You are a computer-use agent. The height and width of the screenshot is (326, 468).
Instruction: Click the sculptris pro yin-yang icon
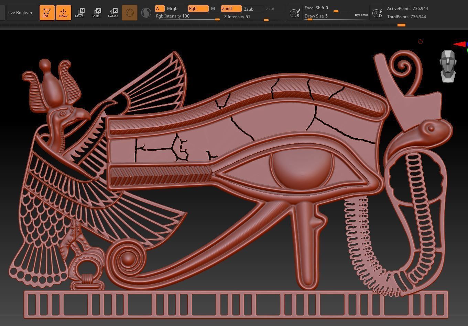[x=146, y=13]
